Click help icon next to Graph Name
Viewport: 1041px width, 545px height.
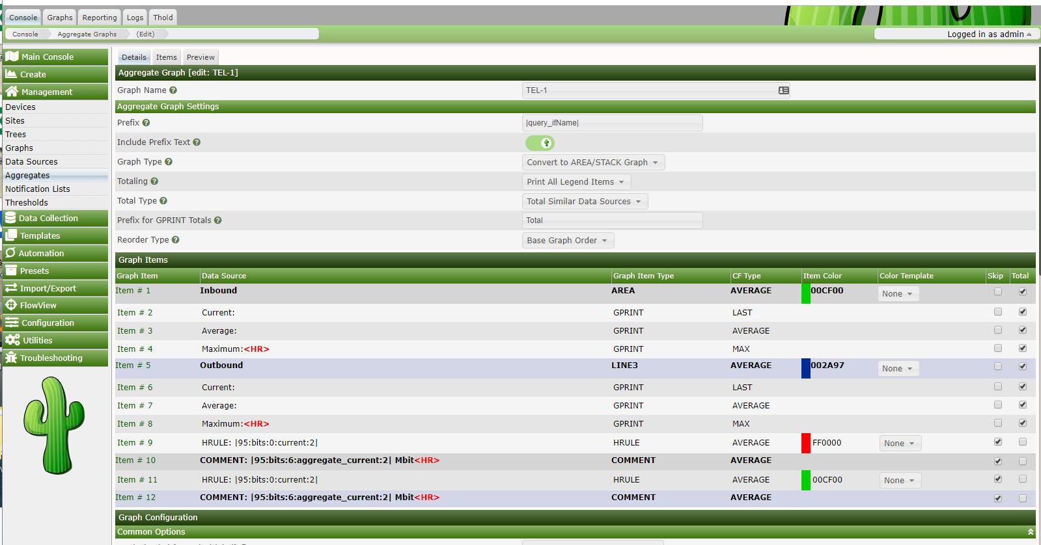[x=173, y=90]
